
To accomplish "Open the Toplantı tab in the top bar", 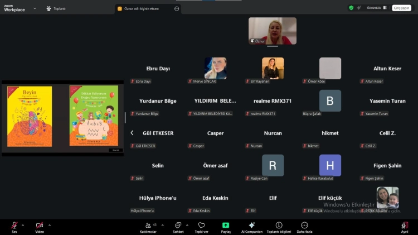I will coord(56,8).
